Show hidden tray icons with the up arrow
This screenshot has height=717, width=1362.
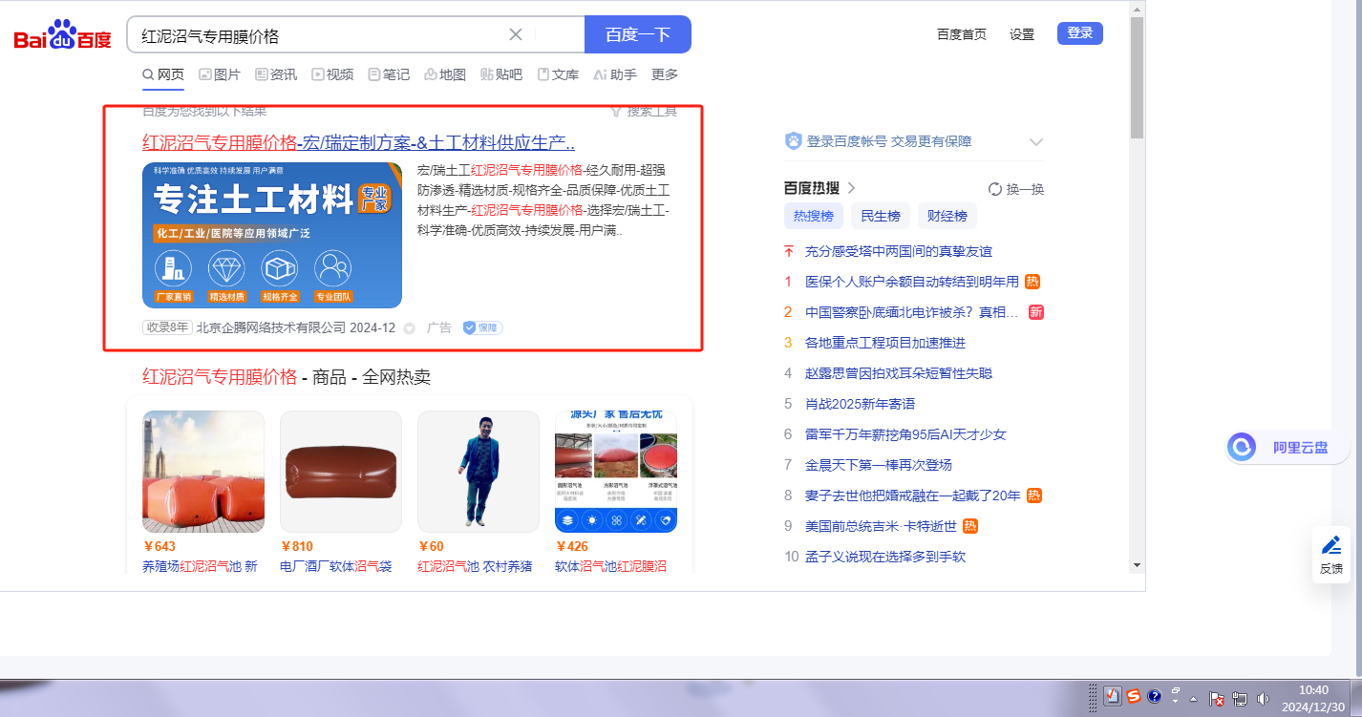[1193, 698]
